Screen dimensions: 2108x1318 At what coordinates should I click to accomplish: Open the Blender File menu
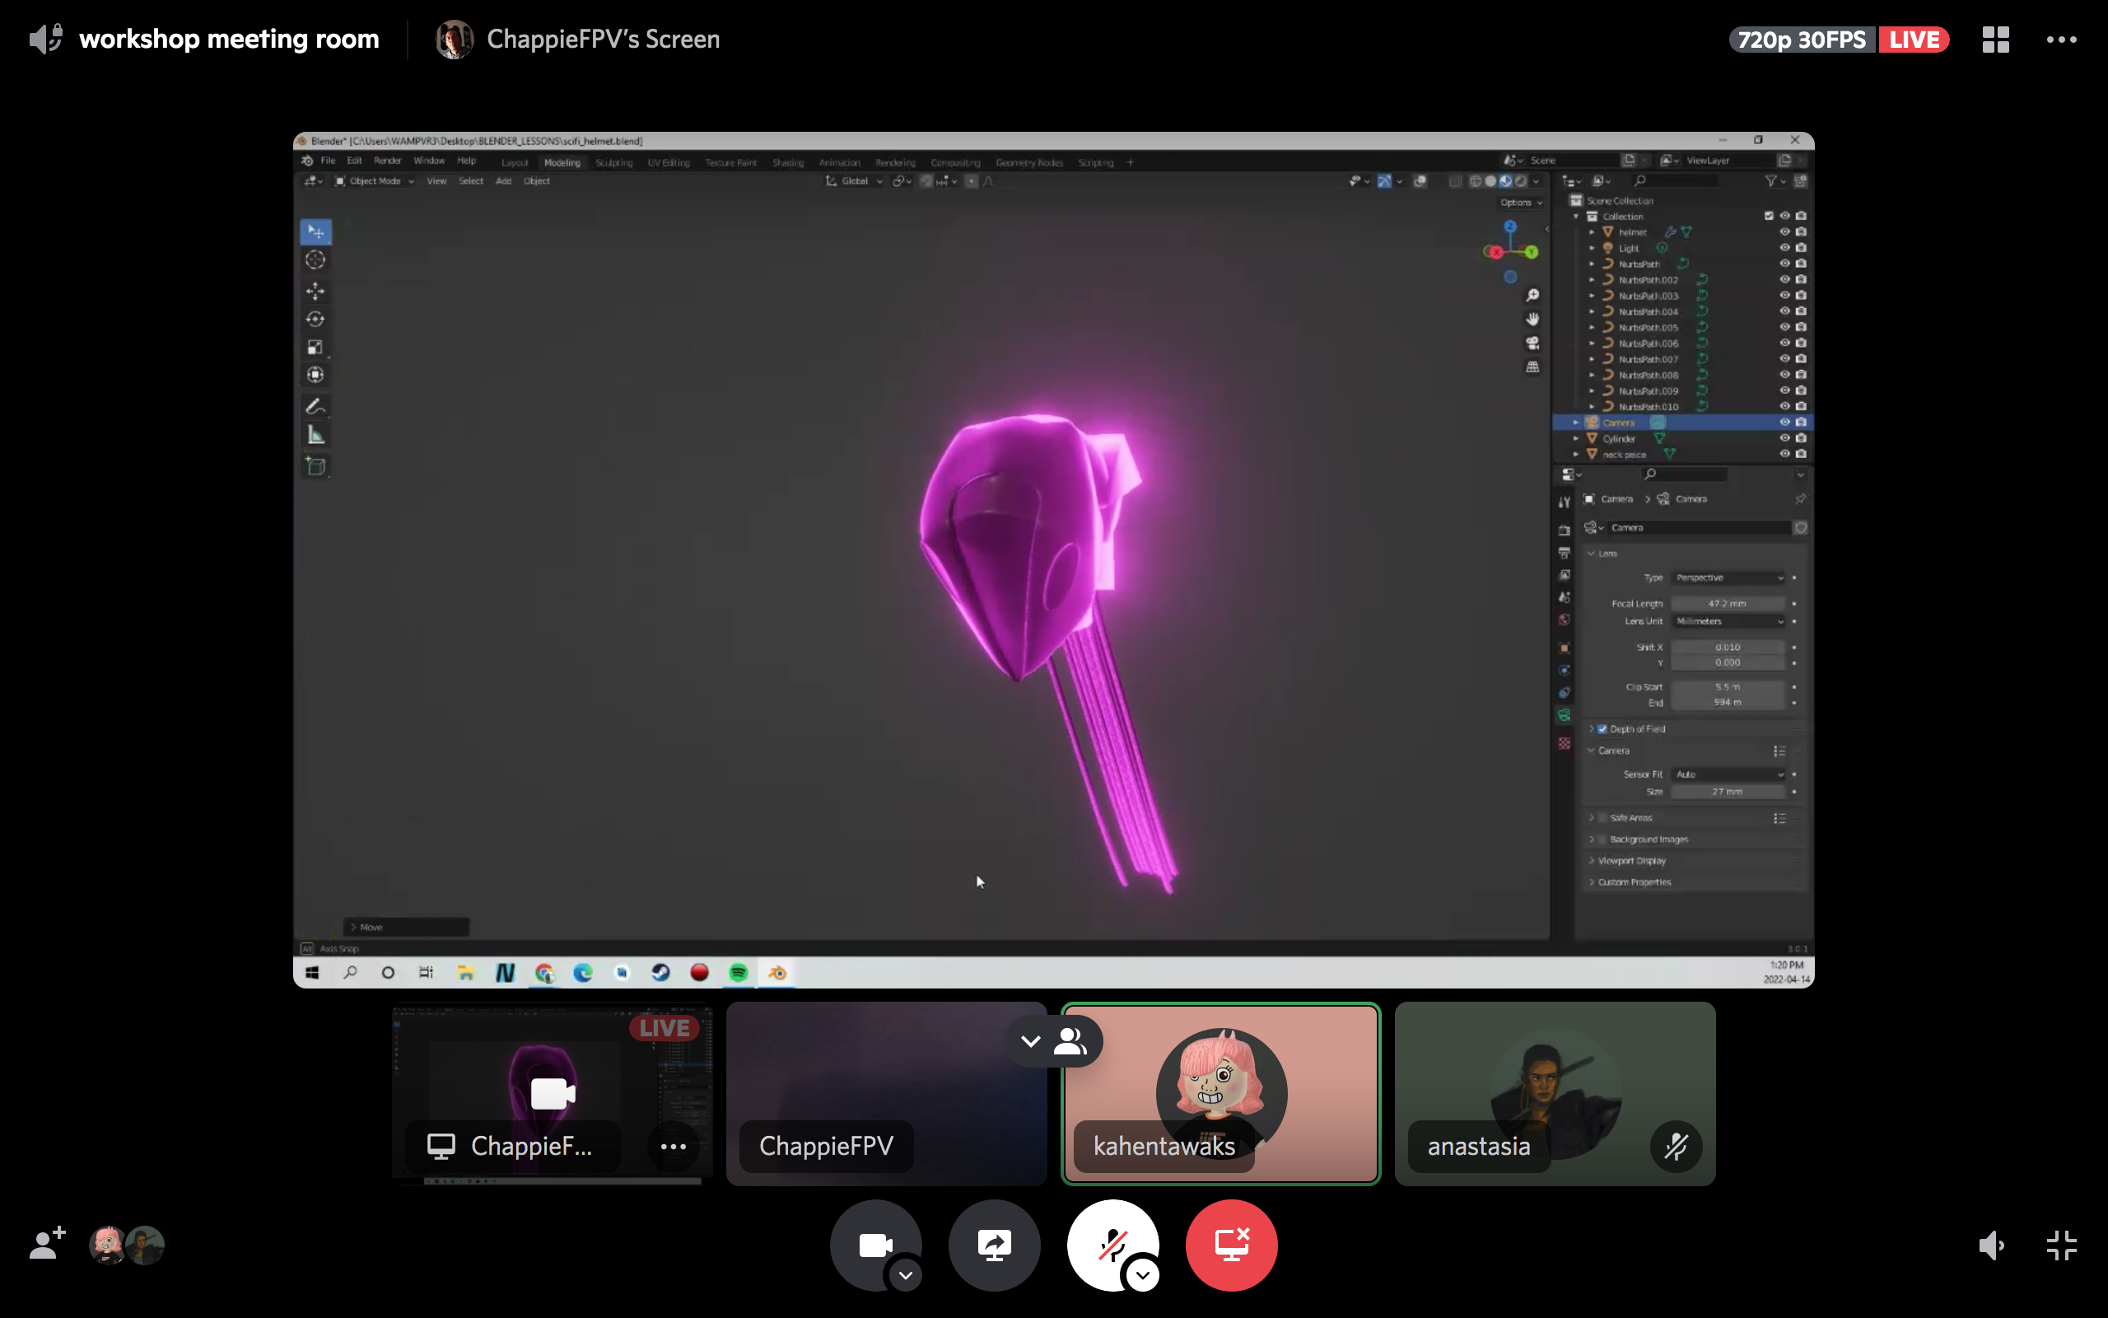328,161
